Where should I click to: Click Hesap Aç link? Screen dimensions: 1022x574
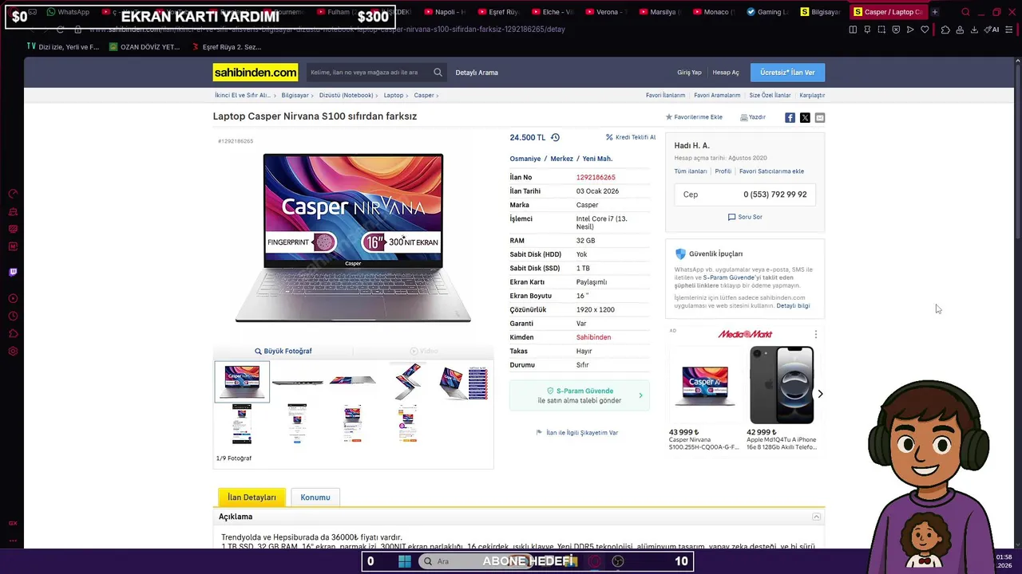click(726, 73)
